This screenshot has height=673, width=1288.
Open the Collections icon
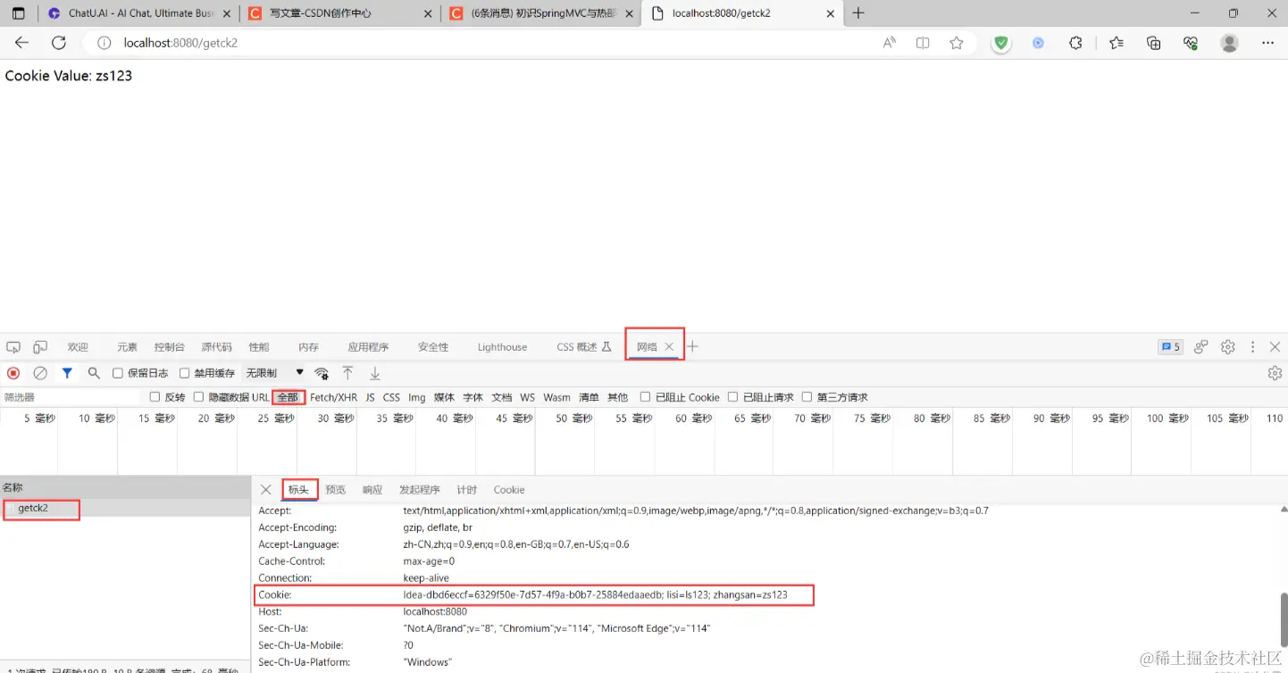click(1153, 43)
